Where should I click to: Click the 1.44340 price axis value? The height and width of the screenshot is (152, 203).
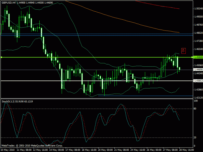tap(198, 73)
